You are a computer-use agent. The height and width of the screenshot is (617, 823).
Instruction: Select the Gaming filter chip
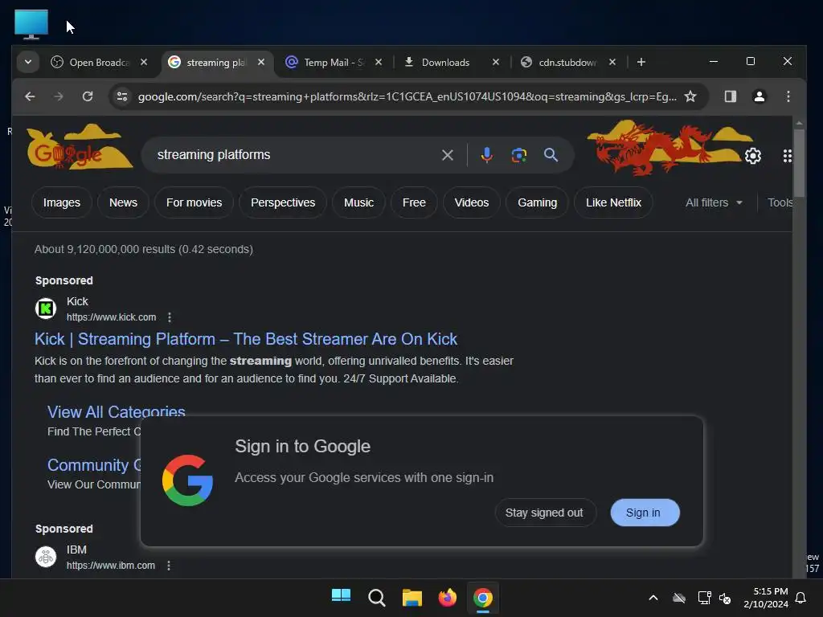[x=538, y=202]
